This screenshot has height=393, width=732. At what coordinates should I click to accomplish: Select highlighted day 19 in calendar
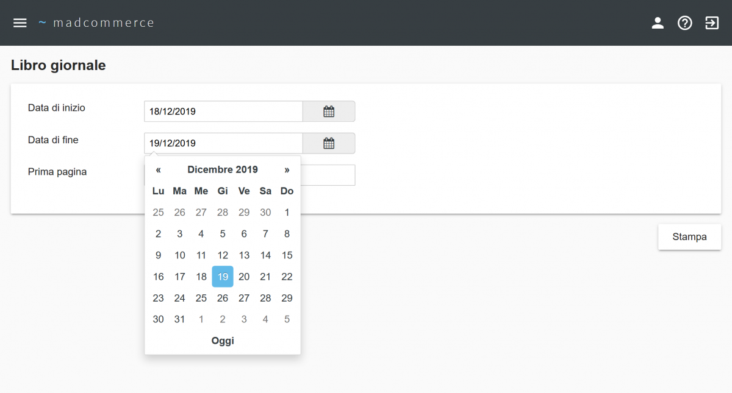point(223,277)
